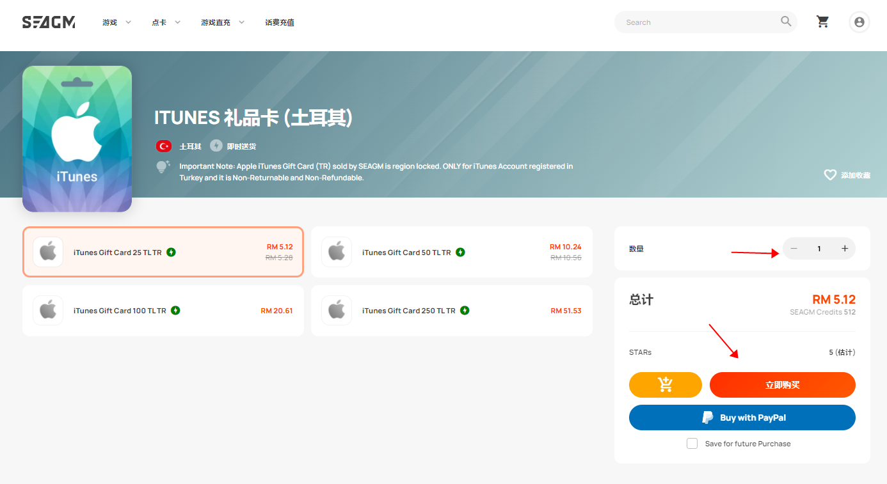Select iTunes Gift Card 50 TL TR
The height and width of the screenshot is (484, 887).
pyautogui.click(x=452, y=252)
